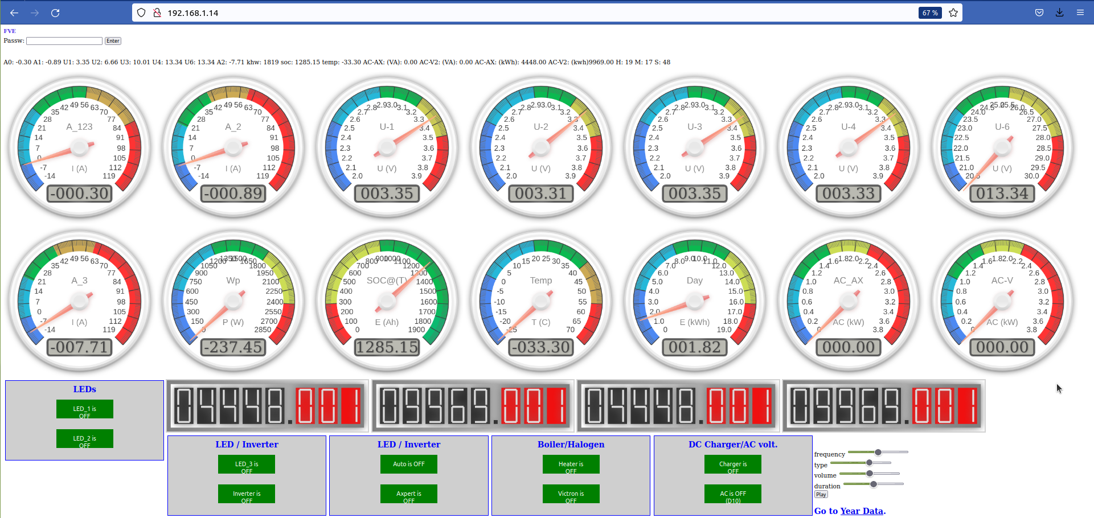Click the browser back arrow
Screen dimensions: 1094x518
[x=14, y=13]
